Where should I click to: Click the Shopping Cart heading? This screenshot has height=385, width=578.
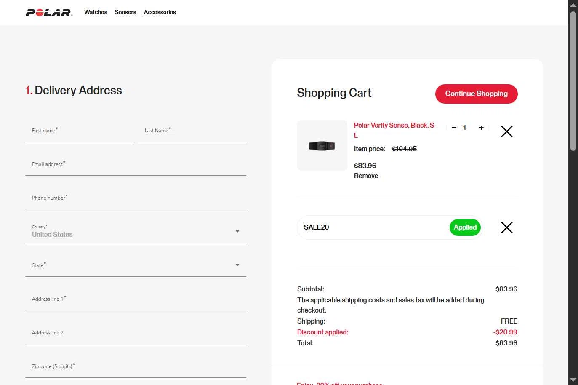(334, 93)
